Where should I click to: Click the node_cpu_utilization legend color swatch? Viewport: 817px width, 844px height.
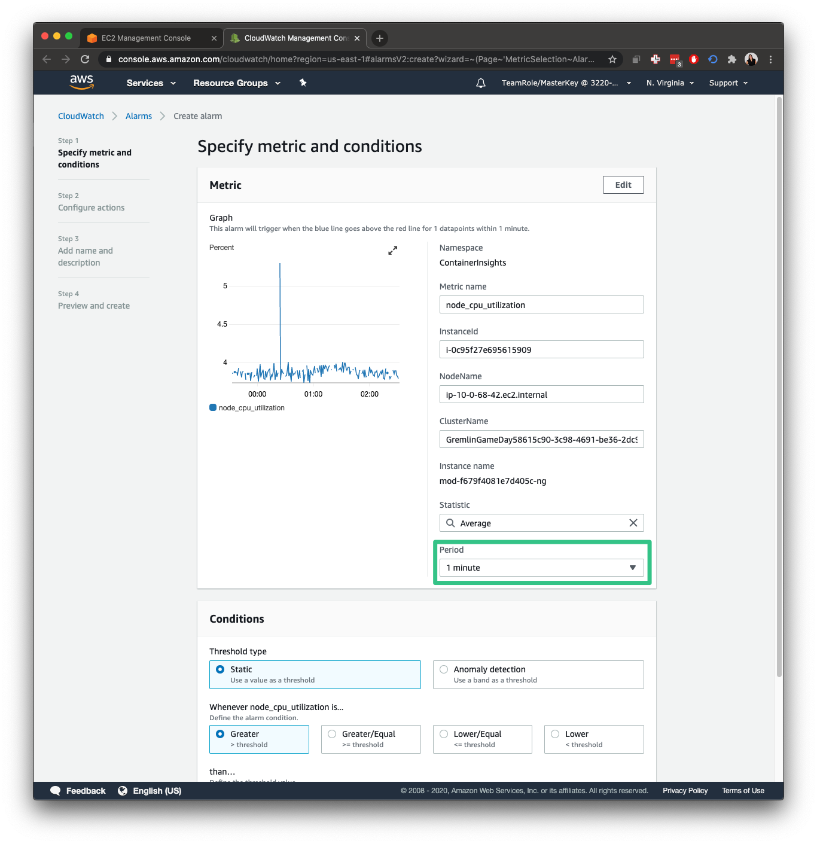213,407
